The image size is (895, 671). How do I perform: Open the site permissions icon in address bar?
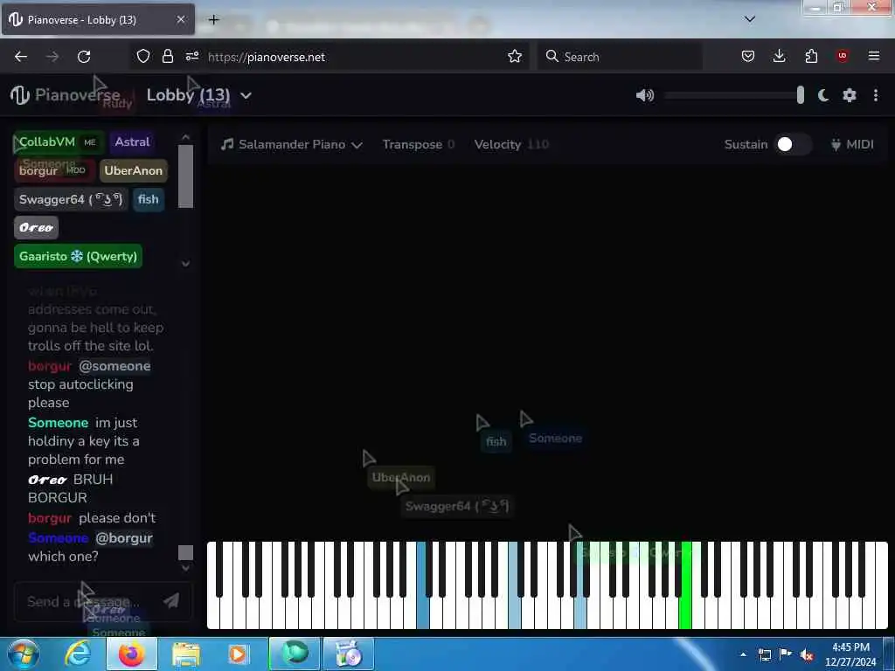pos(191,57)
